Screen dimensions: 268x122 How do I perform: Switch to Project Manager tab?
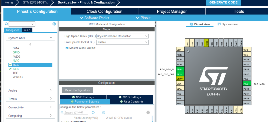click(x=172, y=12)
